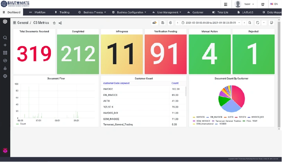The width and height of the screenshot is (282, 162).
Task: Mark C3 Metrics dashboard as favorite
Action: click(54, 23)
